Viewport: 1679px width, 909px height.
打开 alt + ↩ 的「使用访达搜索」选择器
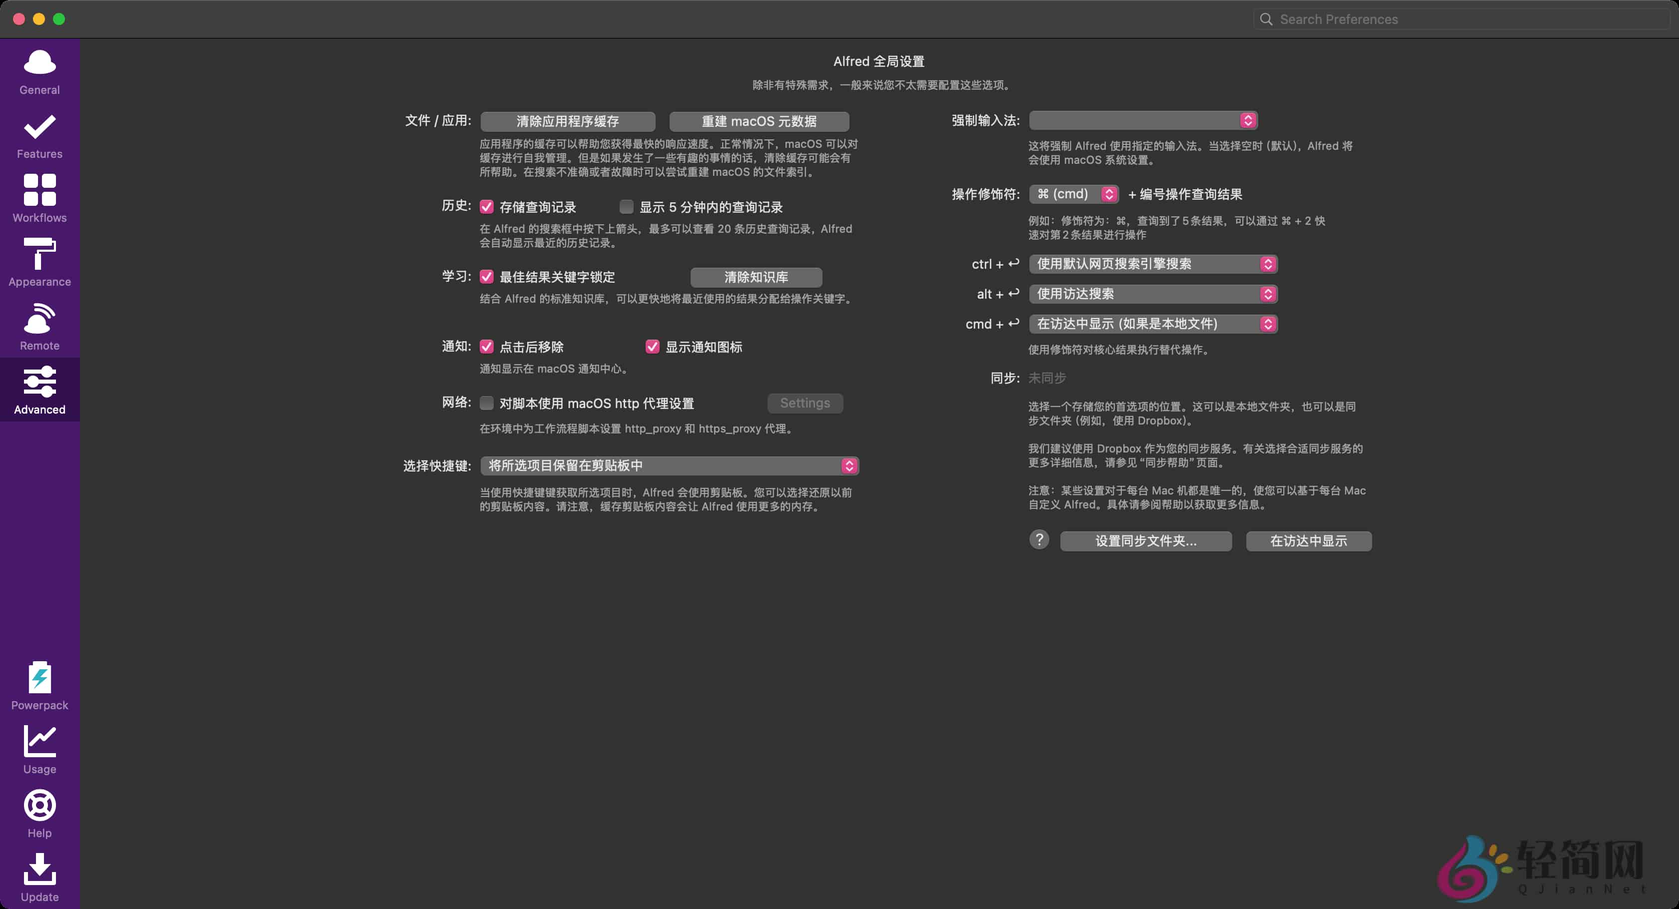point(1152,294)
